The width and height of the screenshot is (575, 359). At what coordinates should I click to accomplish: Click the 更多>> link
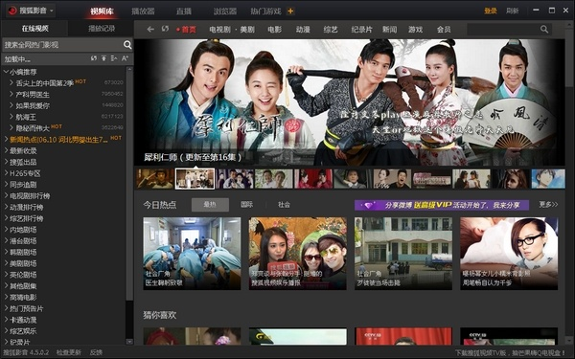[x=548, y=205]
